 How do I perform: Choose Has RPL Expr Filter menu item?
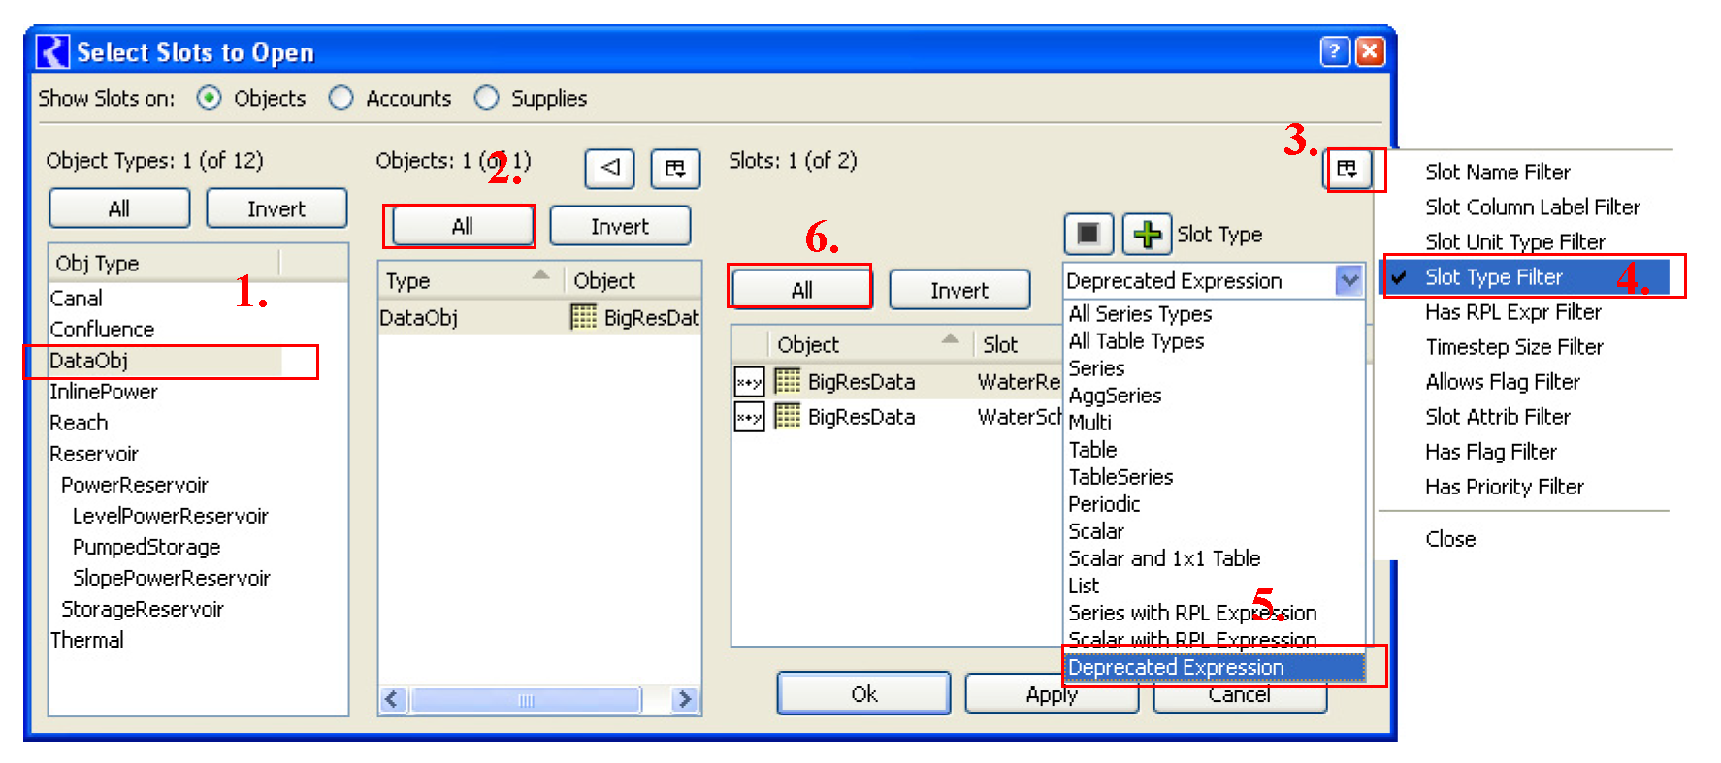[x=1512, y=312]
